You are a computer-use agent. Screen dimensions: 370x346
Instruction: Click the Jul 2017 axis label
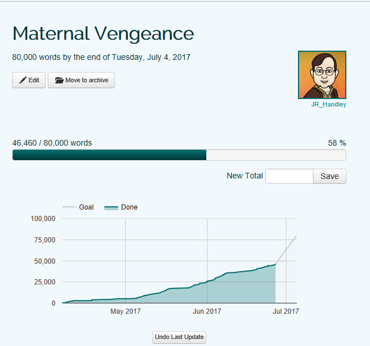coord(285,311)
